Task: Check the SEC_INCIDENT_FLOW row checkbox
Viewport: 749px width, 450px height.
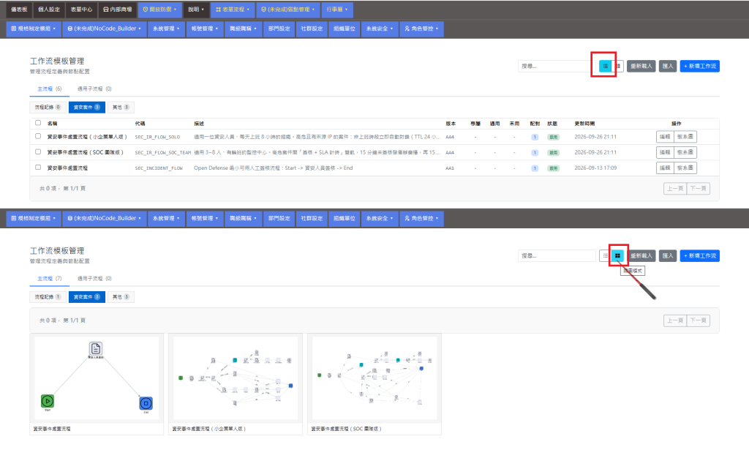Action: click(38, 168)
